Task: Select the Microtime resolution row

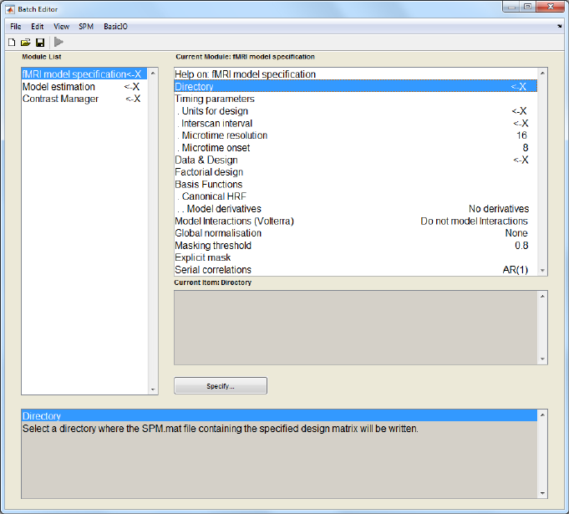Action: pos(356,135)
